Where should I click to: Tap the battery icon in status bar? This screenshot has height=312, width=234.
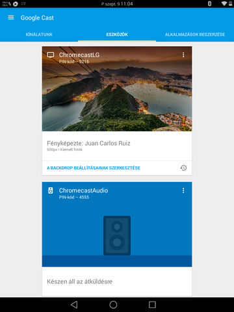(230, 3)
